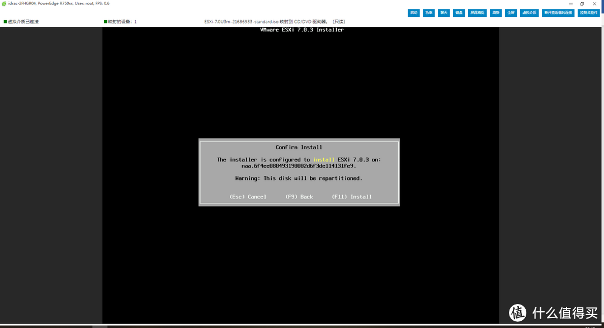Open the 功率 (Power) controls
Viewport: 604px width, 328px height.
click(x=429, y=13)
